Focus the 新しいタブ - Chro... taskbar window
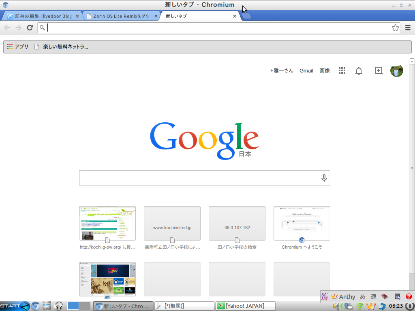The height and width of the screenshot is (311, 415). (x=123, y=306)
